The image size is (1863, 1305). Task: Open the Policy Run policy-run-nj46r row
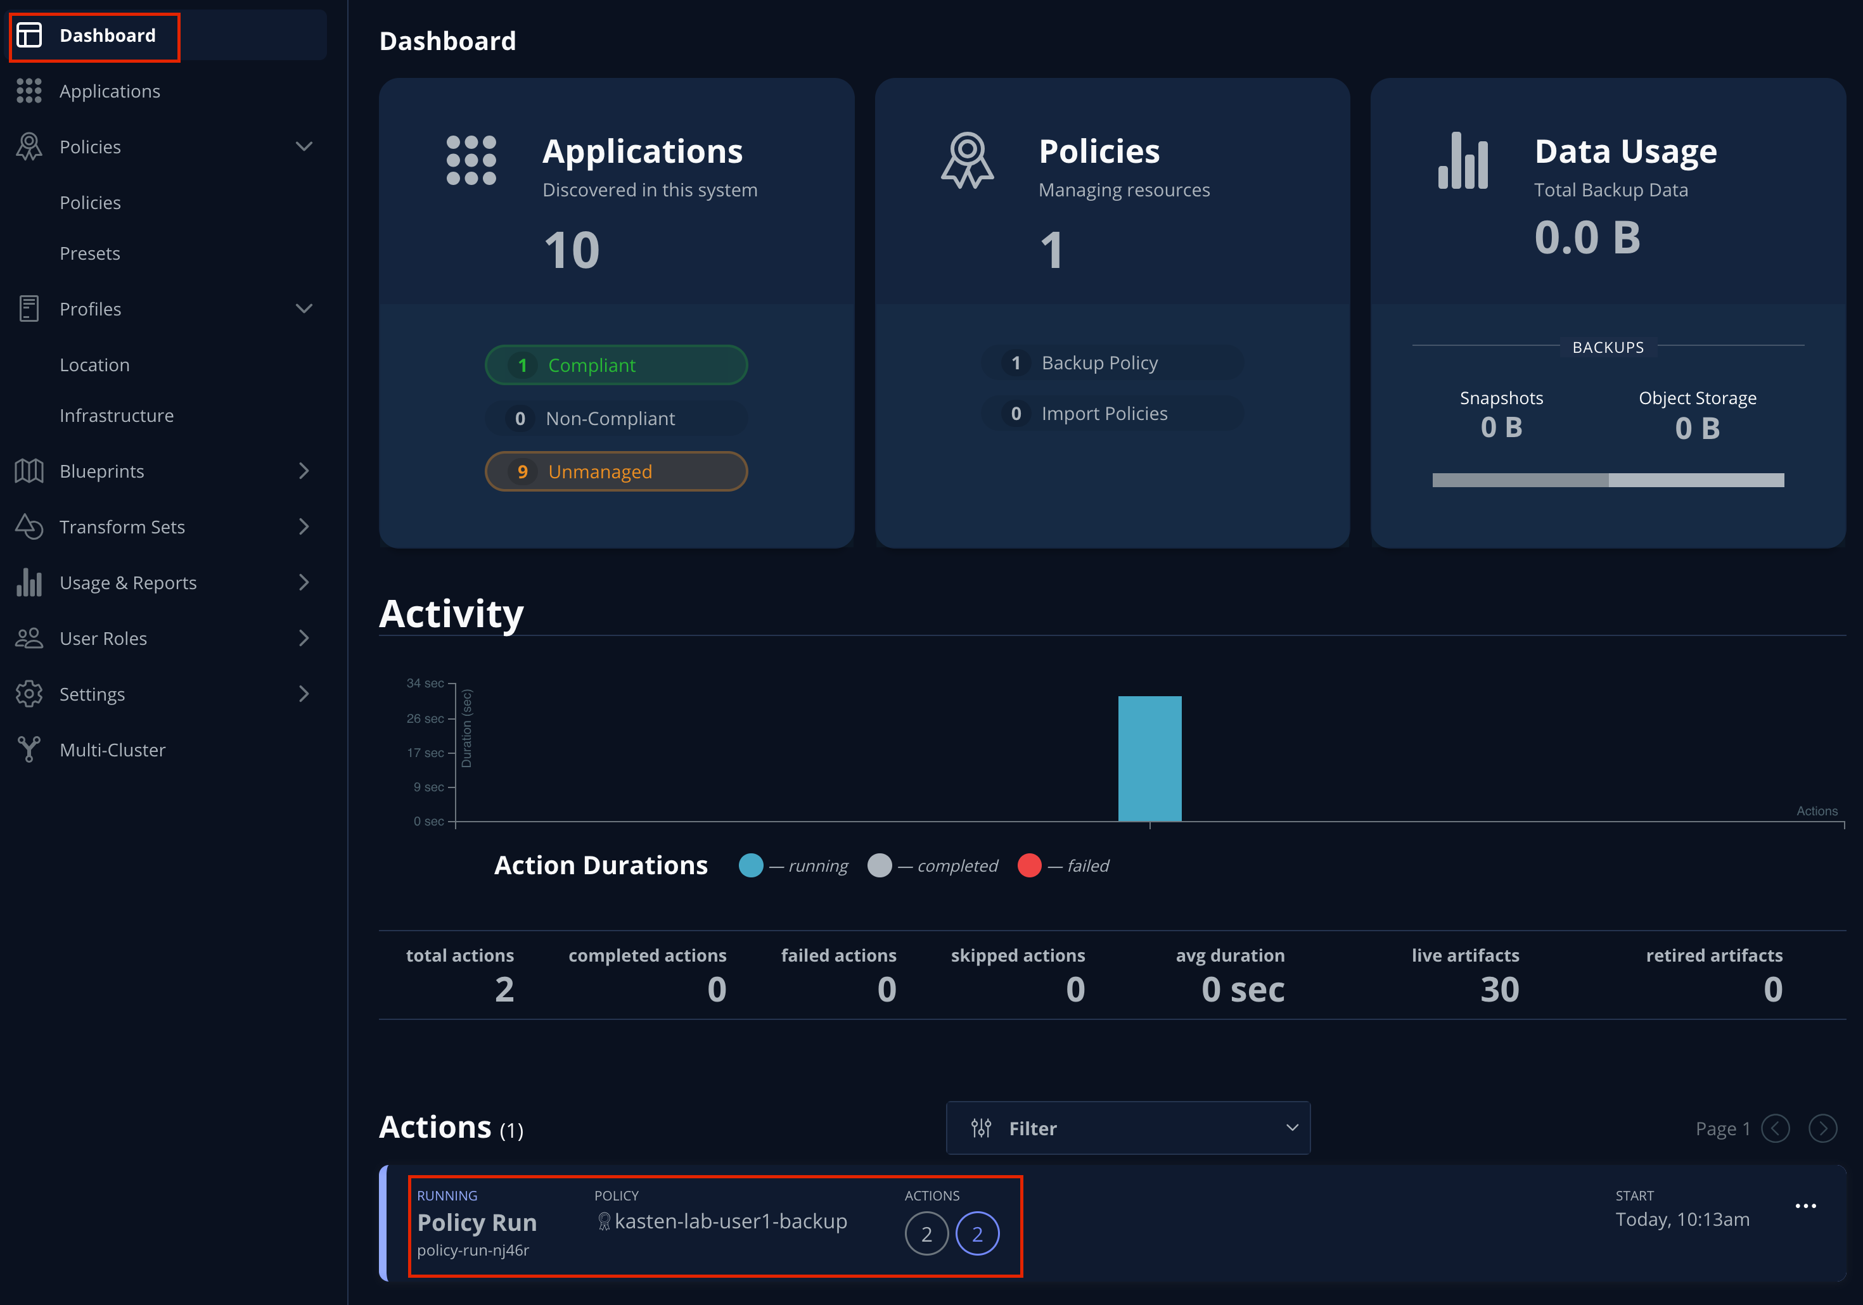click(1111, 1223)
